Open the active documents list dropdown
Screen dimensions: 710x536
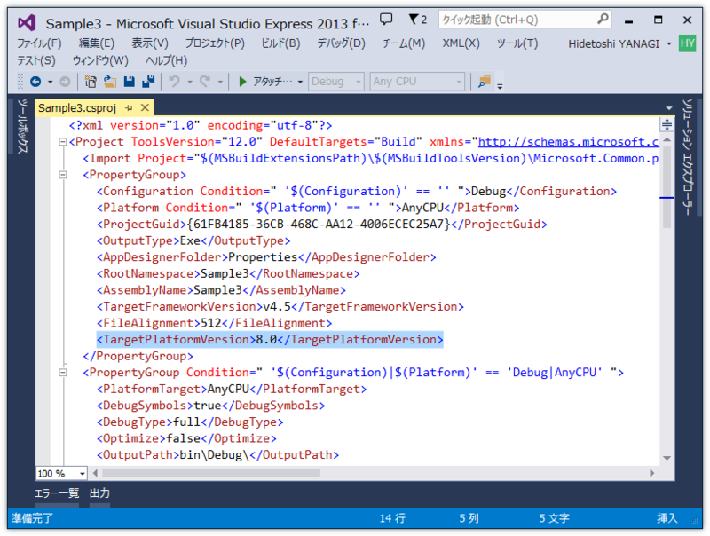click(669, 108)
